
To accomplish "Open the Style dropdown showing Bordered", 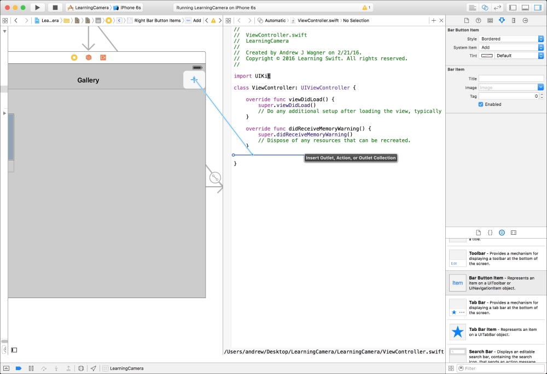I will 511,39.
